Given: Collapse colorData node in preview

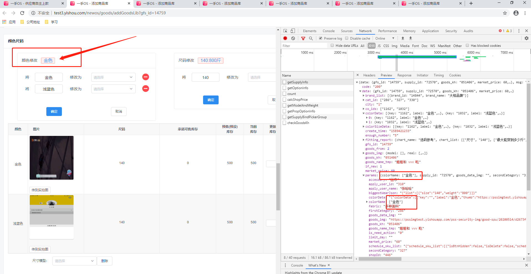Looking at the screenshot, I should (x=363, y=113).
